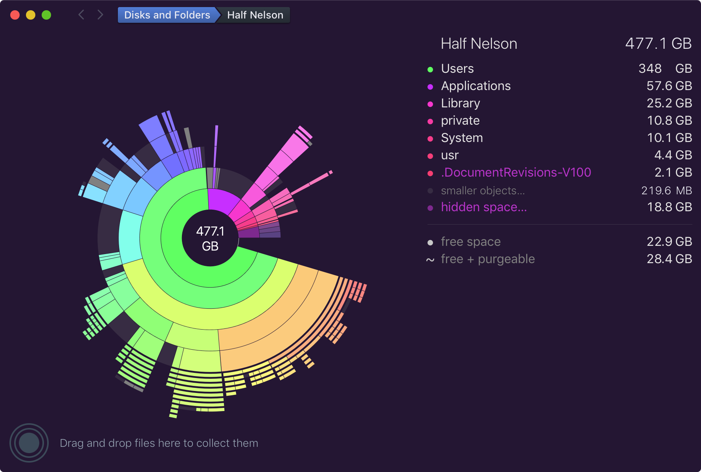Click the .DocumentRevisions-V100 link
The image size is (701, 472).
click(516, 173)
